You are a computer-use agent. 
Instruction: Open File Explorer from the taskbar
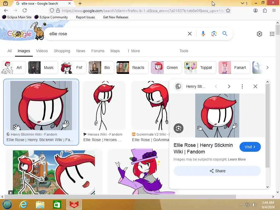coord(40,205)
